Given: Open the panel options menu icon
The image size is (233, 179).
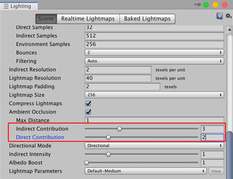Looking at the screenshot, I should [x=197, y=5].
